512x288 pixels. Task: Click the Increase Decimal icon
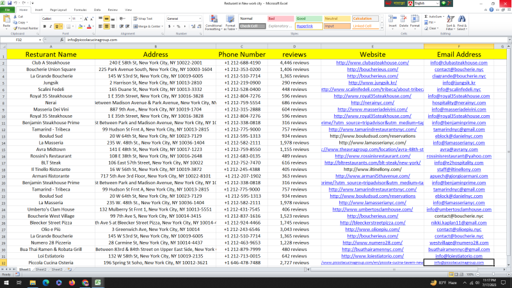pos(193,26)
